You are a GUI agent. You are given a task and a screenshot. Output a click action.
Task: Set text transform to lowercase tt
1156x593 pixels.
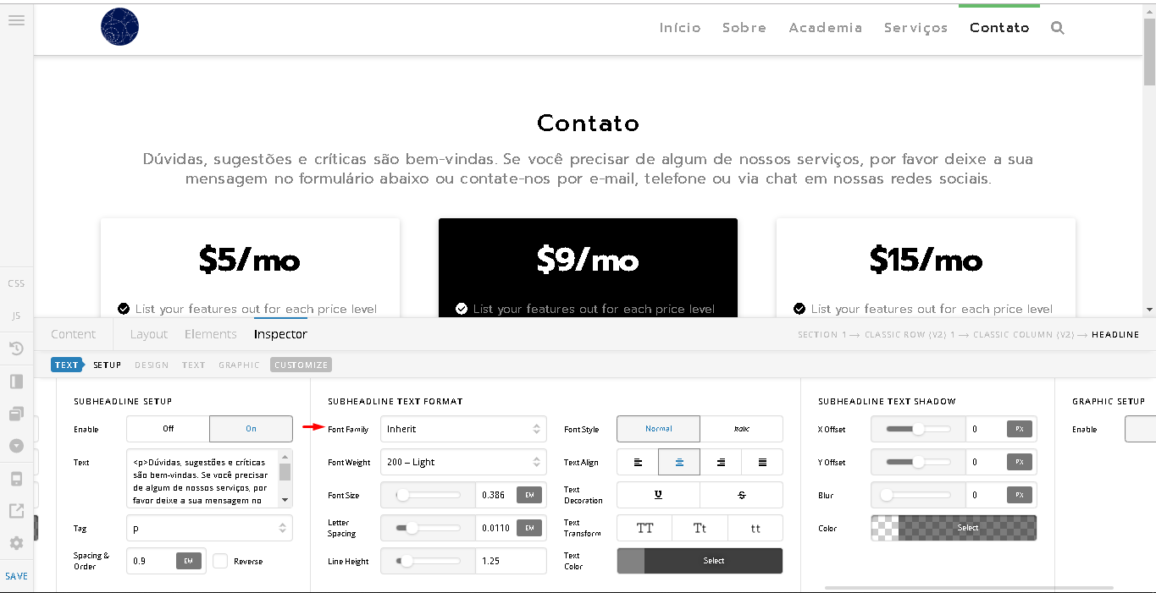pyautogui.click(x=755, y=528)
